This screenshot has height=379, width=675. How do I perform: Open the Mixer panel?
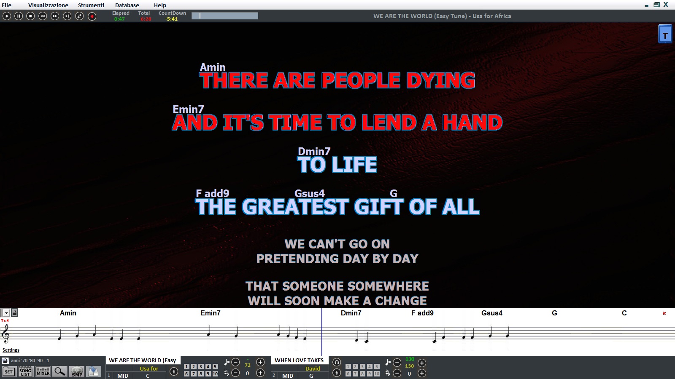click(x=43, y=371)
